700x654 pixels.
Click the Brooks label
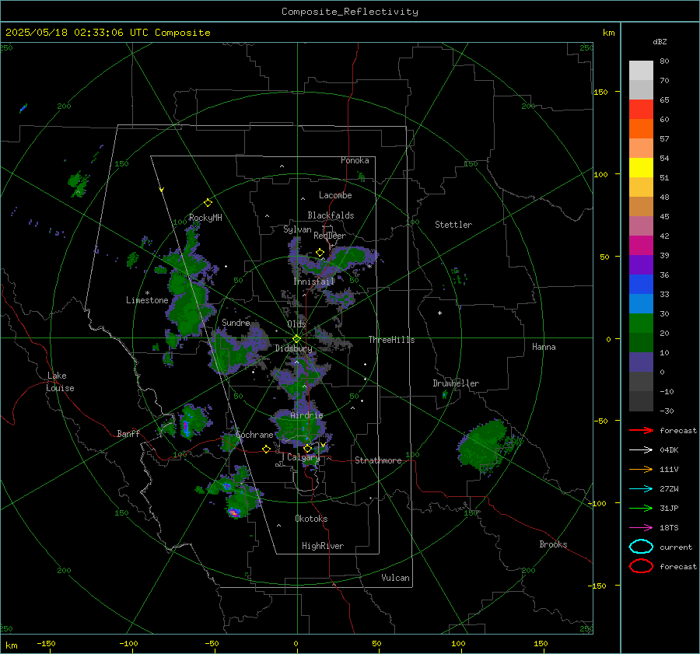(553, 544)
